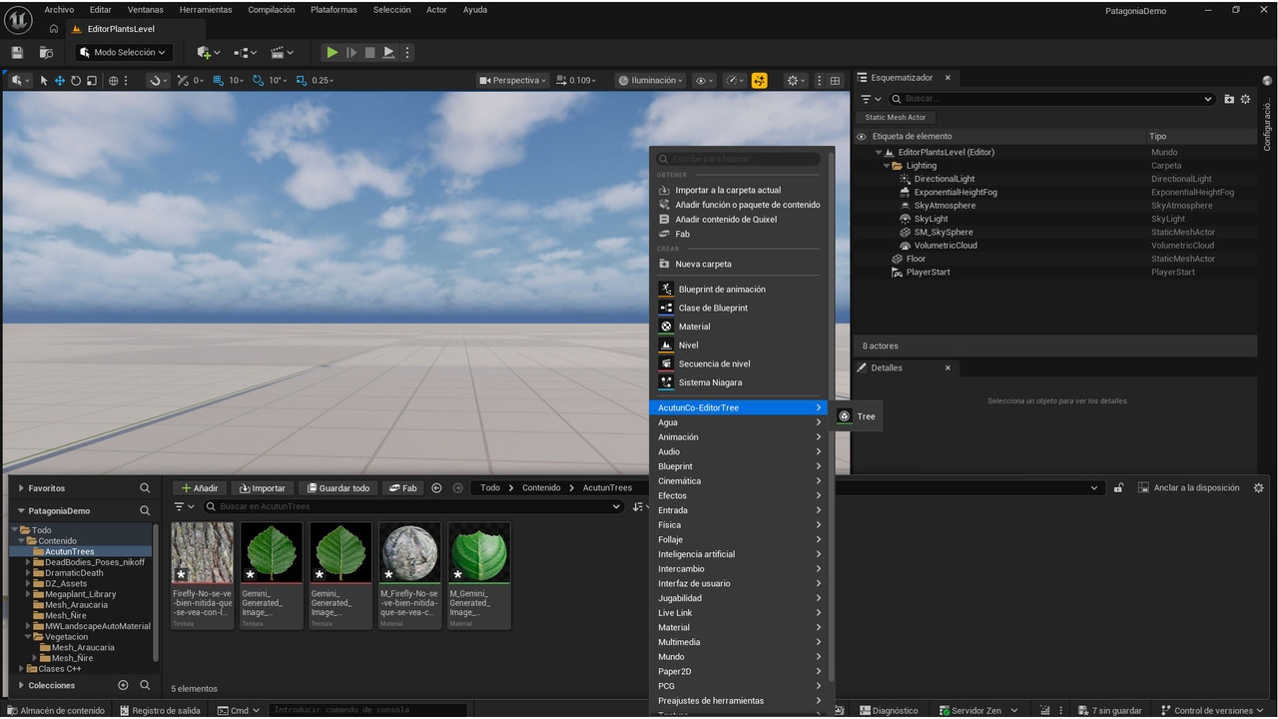This screenshot has width=1278, height=719.
Task: Toggle visibility eye column header in Esquematizador
Action: 862,136
